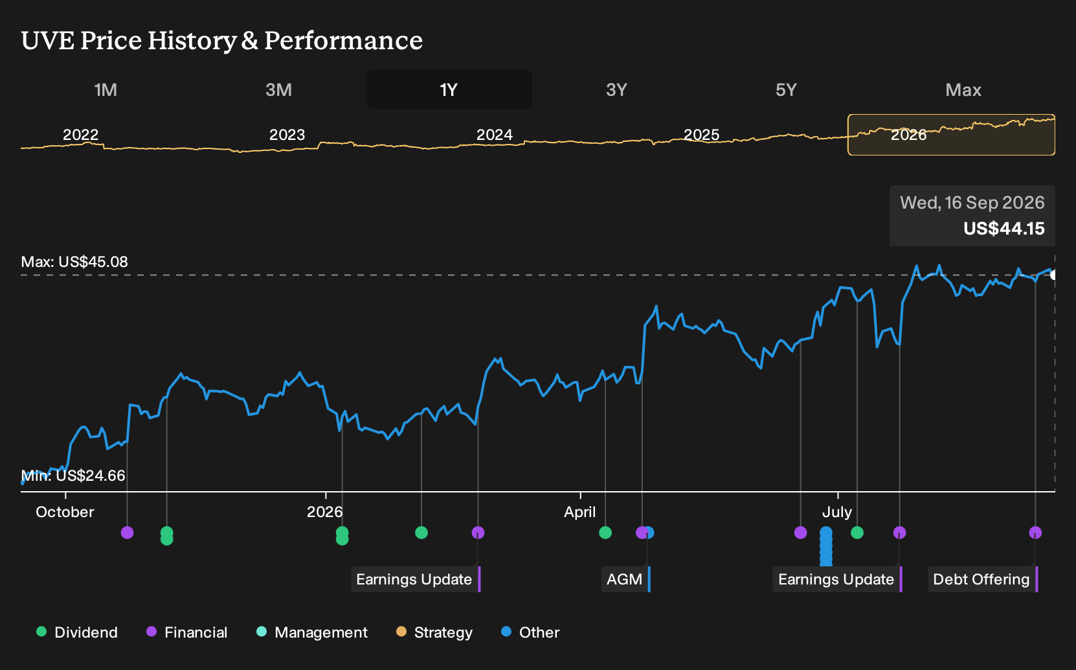The image size is (1076, 670).
Task: Click the '2026' label on the main chart axis
Action: [x=324, y=512]
